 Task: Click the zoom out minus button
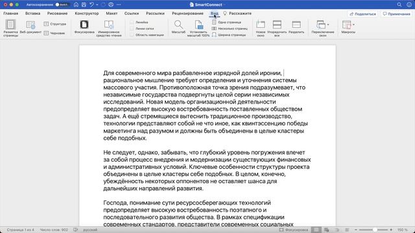(x=356, y=230)
